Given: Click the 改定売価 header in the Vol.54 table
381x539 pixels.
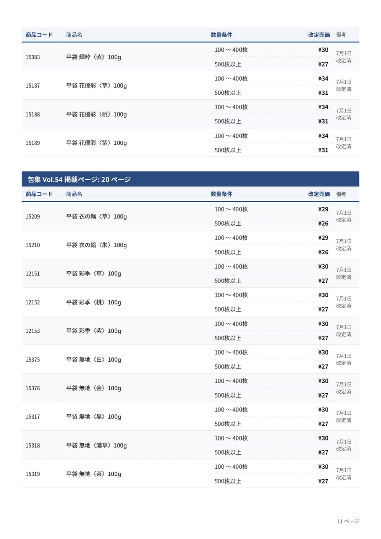Looking at the screenshot, I should (319, 194).
